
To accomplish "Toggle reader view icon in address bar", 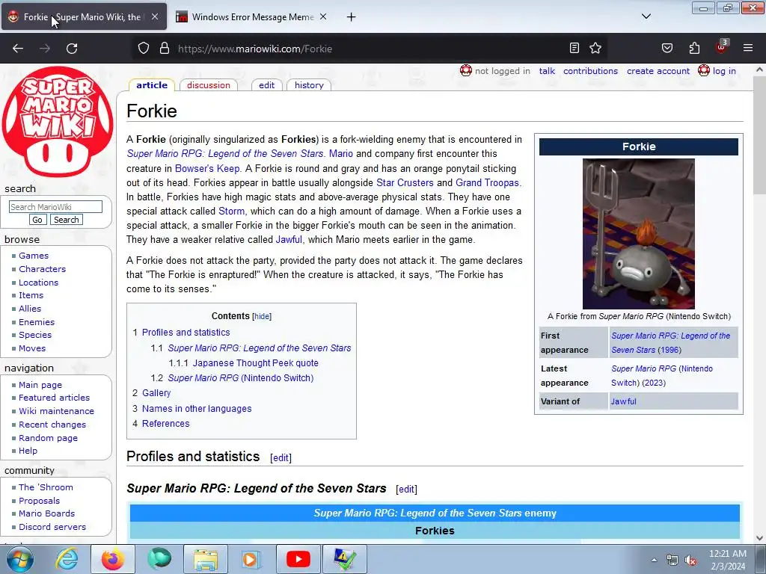I will (x=574, y=48).
